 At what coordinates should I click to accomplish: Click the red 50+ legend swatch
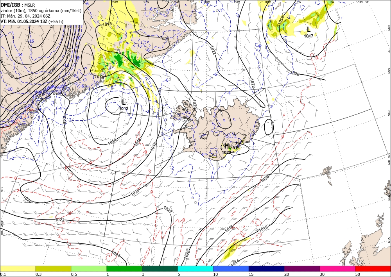pyautogui.click(x=373, y=268)
